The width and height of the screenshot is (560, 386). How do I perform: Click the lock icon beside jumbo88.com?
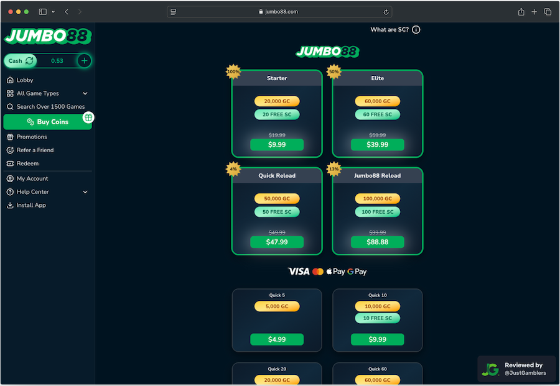(x=261, y=11)
